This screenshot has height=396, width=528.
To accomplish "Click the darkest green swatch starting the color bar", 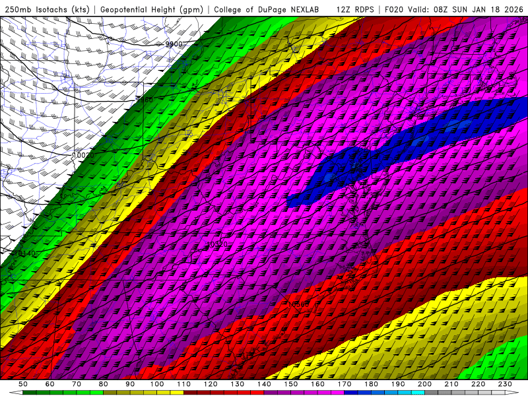I will pos(29,393).
